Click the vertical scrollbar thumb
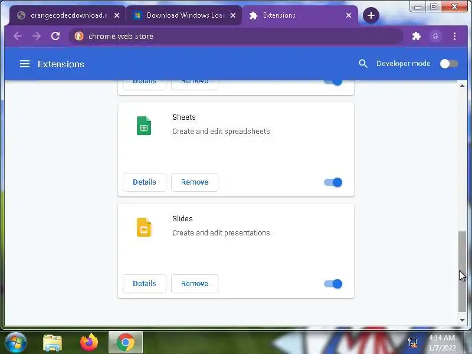472x354 pixels. [462, 271]
